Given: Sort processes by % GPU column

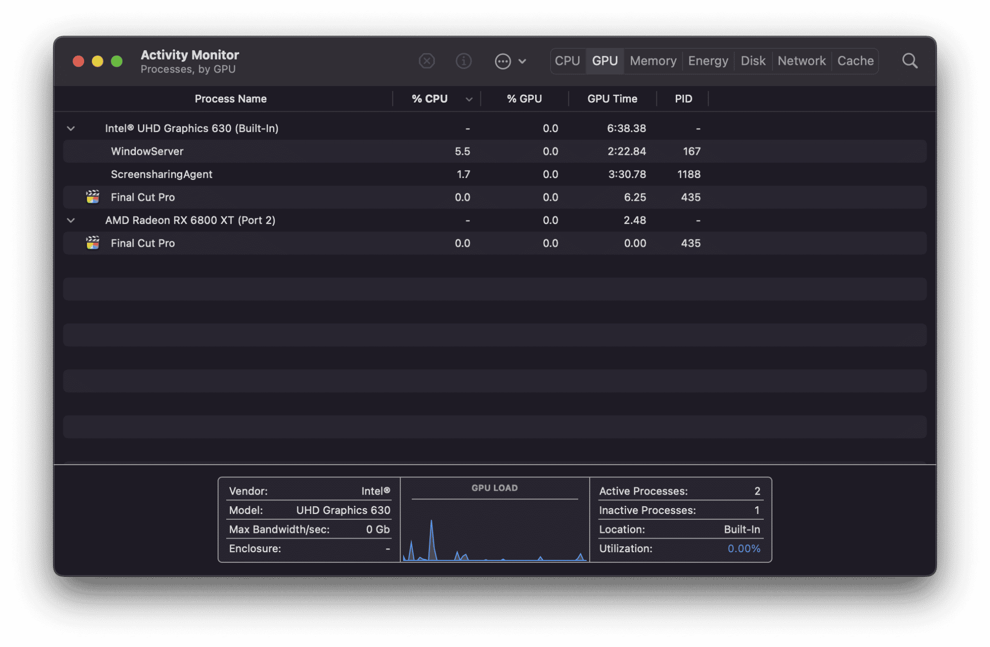Looking at the screenshot, I should (x=524, y=99).
